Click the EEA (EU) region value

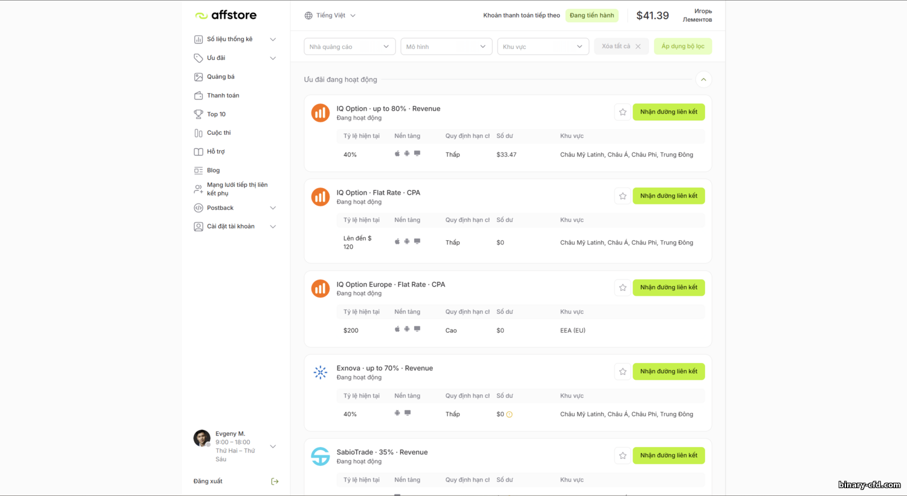click(573, 331)
